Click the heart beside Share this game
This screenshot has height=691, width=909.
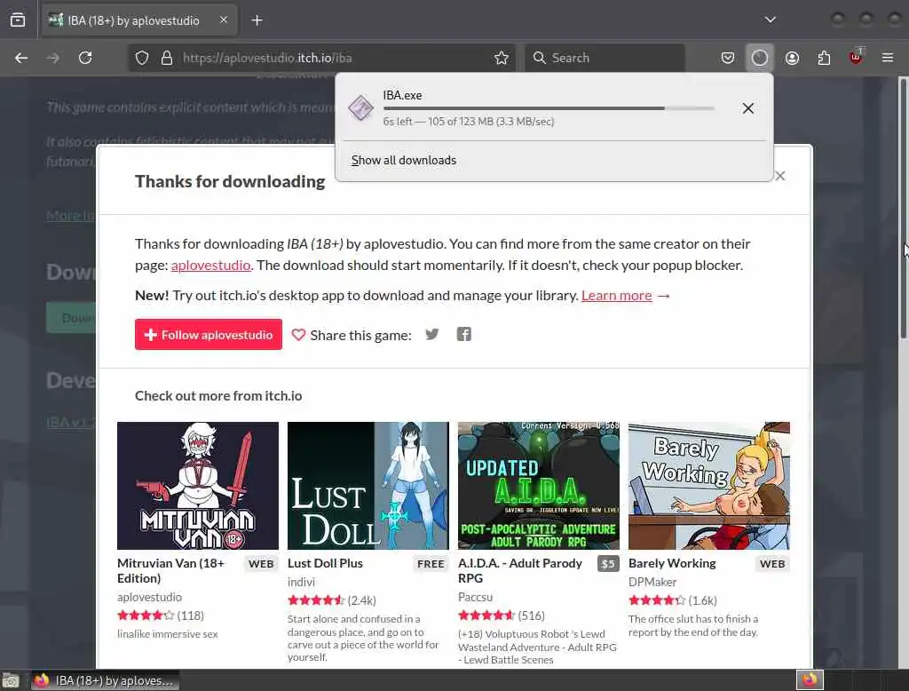(x=298, y=336)
